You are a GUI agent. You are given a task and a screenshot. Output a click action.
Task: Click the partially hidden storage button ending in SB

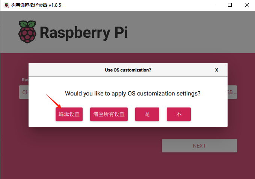(x=232, y=92)
